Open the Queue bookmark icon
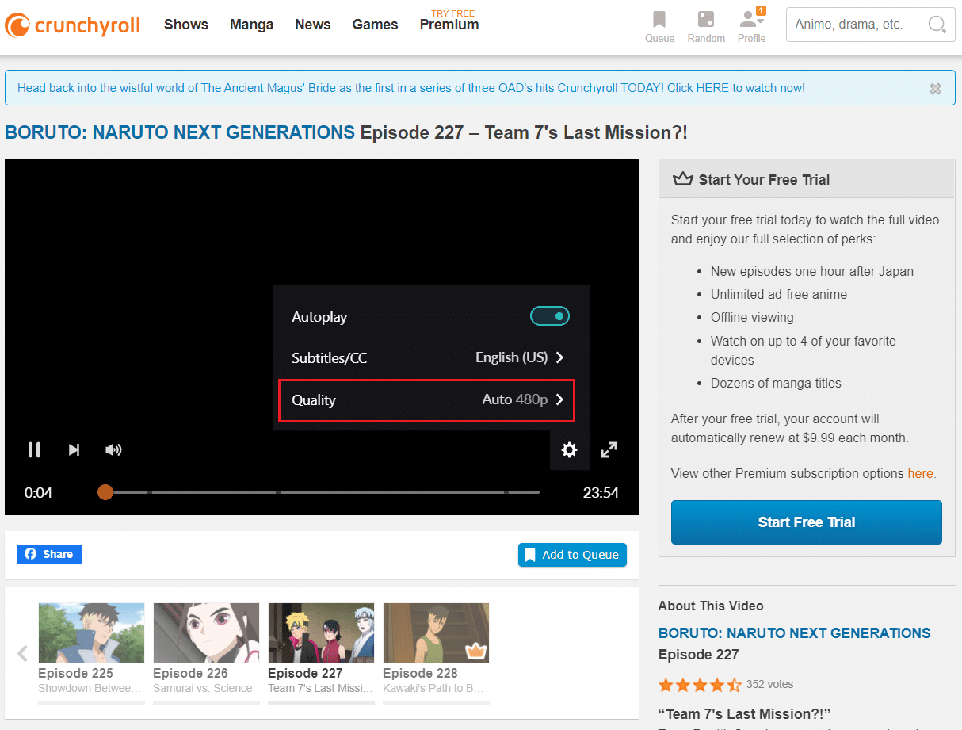 pyautogui.click(x=659, y=26)
